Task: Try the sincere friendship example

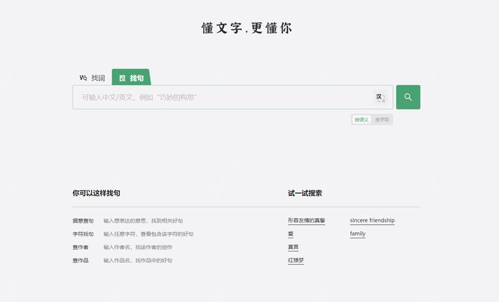Action: click(372, 221)
